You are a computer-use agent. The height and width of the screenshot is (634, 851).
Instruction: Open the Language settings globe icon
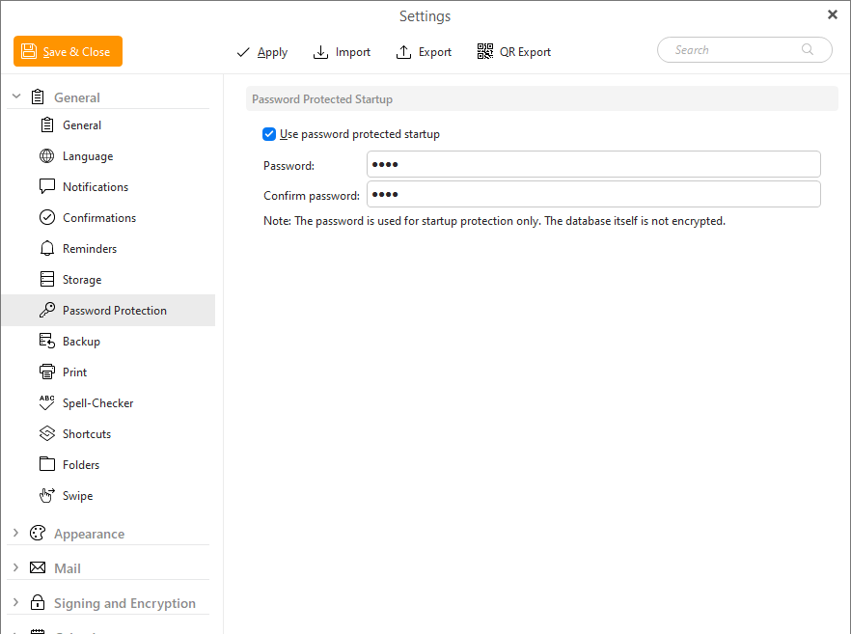click(x=46, y=156)
